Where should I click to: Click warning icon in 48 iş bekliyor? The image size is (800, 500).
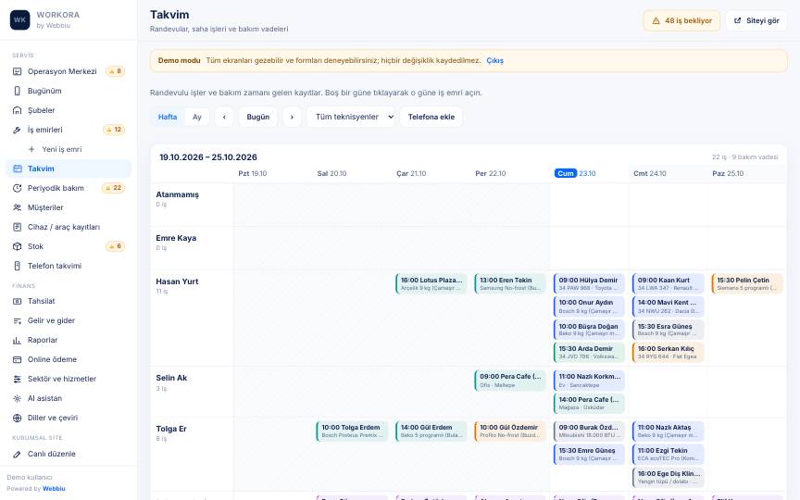point(656,21)
